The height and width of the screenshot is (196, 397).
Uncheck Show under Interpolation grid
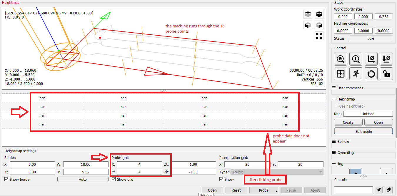click(221, 179)
